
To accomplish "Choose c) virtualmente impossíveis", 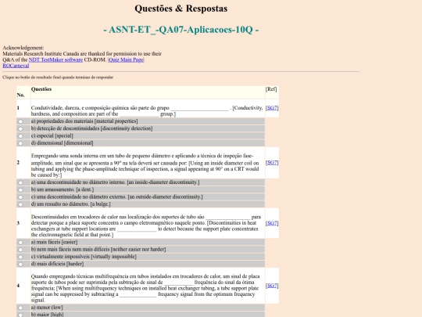I will 20,258.
